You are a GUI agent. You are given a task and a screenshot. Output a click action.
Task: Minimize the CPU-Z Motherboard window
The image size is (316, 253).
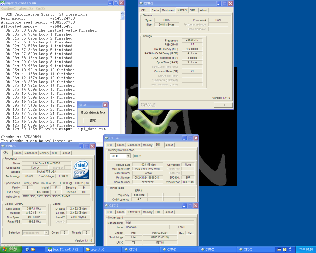point(184,206)
